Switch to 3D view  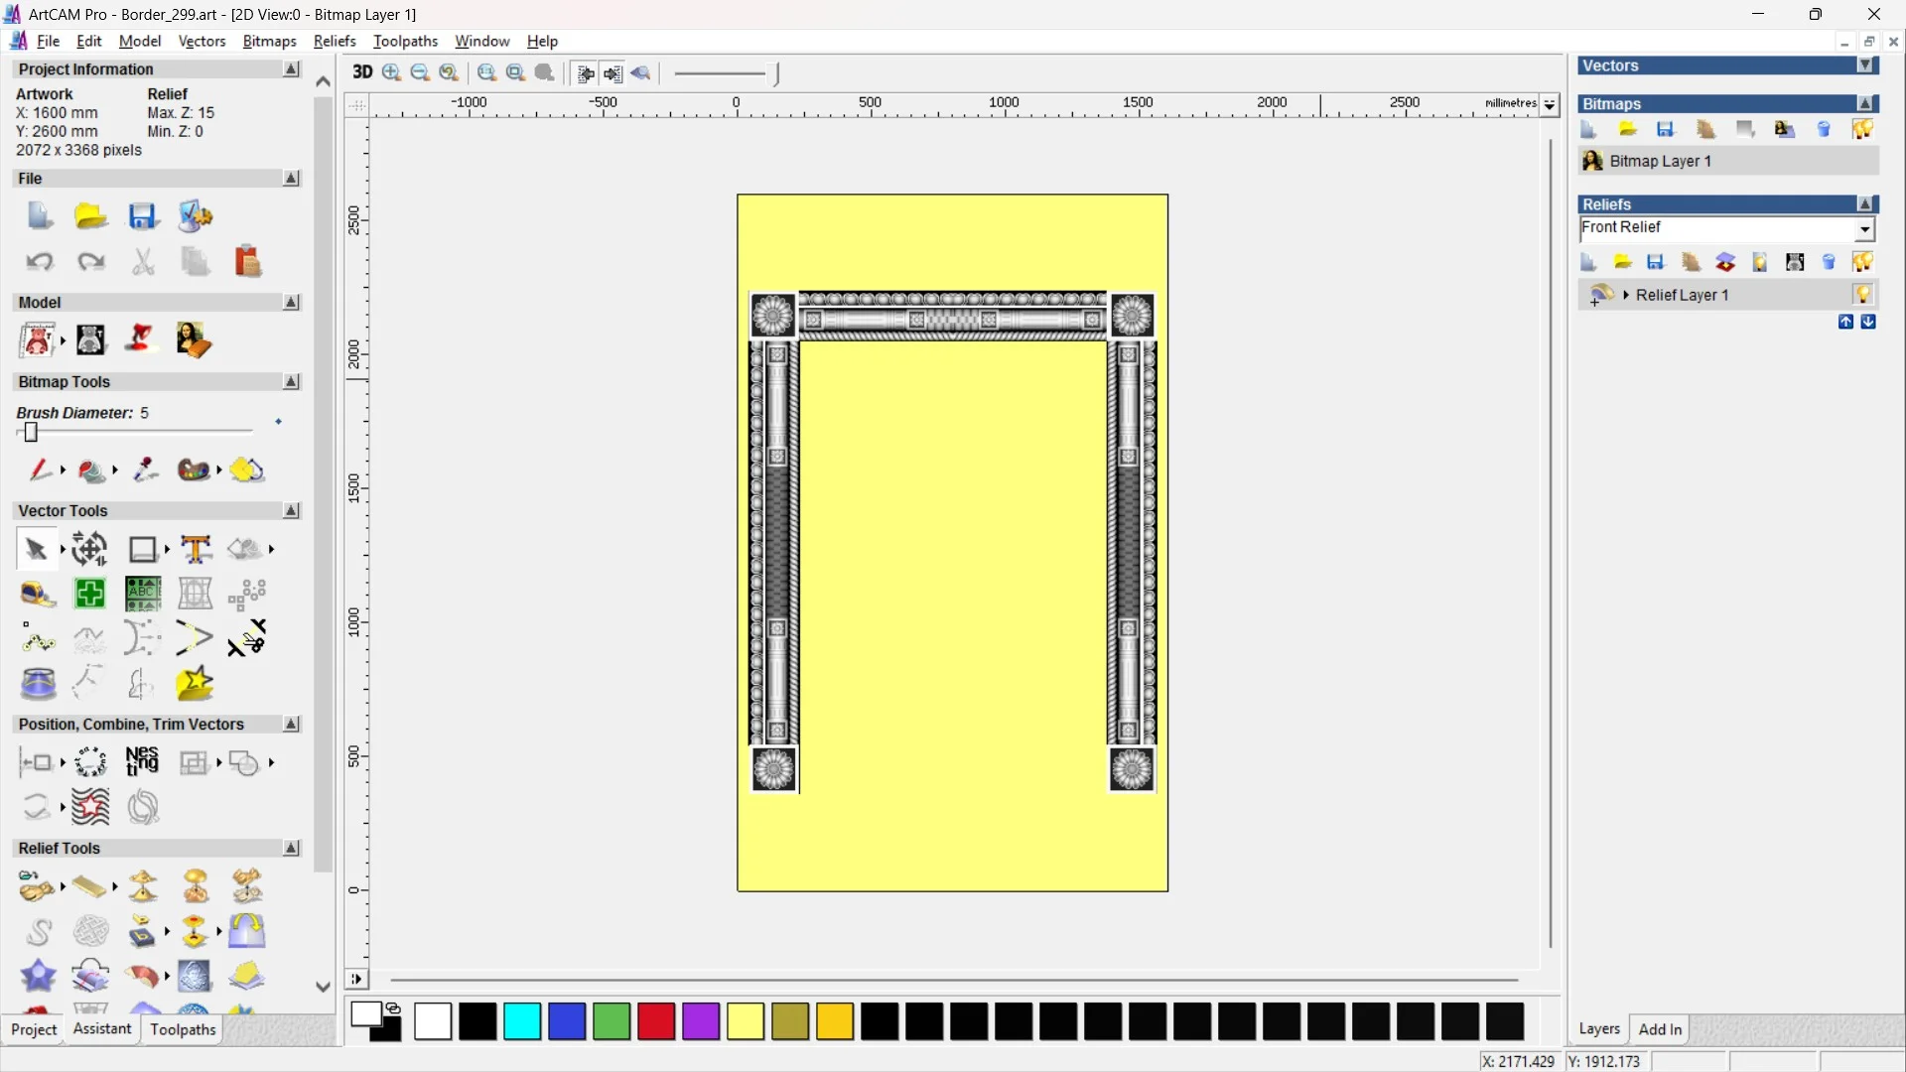point(362,72)
